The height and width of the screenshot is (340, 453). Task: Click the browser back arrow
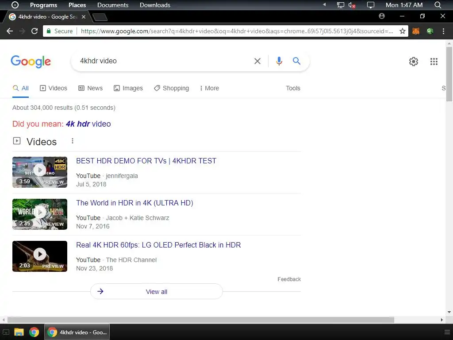[x=10, y=31]
